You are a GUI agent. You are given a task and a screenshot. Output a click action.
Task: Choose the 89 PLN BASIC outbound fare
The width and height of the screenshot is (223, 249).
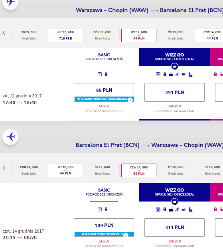pyautogui.click(x=104, y=92)
